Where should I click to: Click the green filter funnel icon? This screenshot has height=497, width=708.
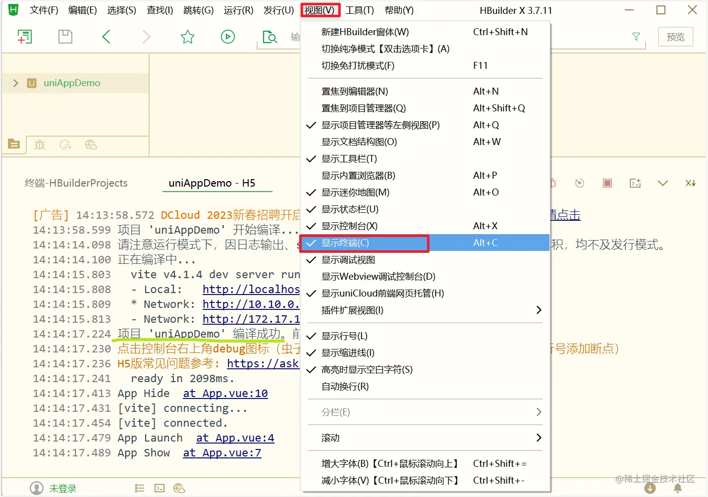[x=636, y=37]
